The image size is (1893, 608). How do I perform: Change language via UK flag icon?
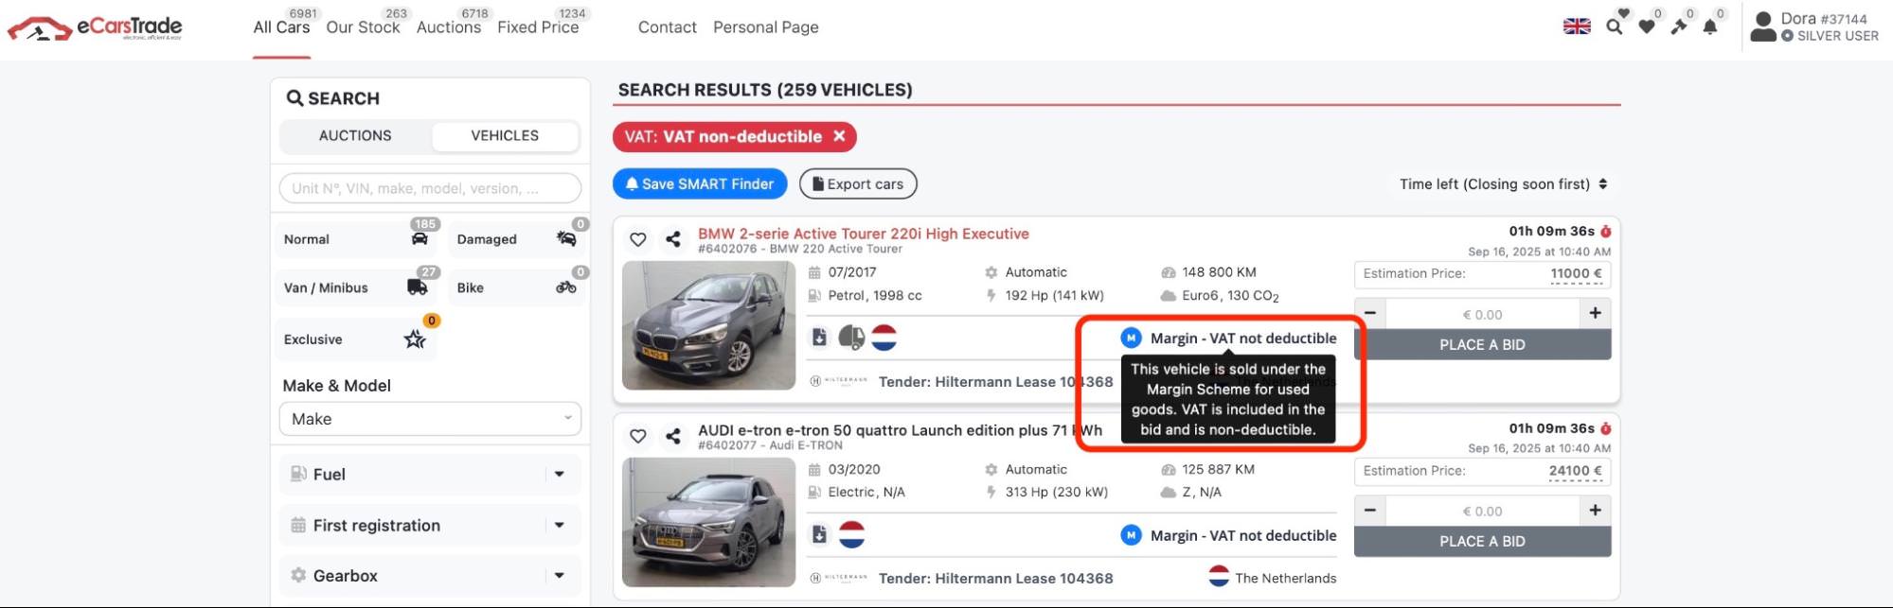[1577, 26]
